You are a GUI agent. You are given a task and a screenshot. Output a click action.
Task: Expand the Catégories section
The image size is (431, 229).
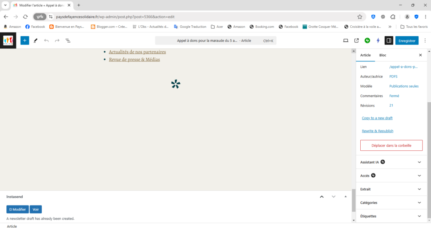[391, 202]
